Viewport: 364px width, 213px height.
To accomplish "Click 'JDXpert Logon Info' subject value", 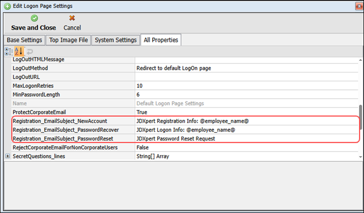I will tap(186, 130).
